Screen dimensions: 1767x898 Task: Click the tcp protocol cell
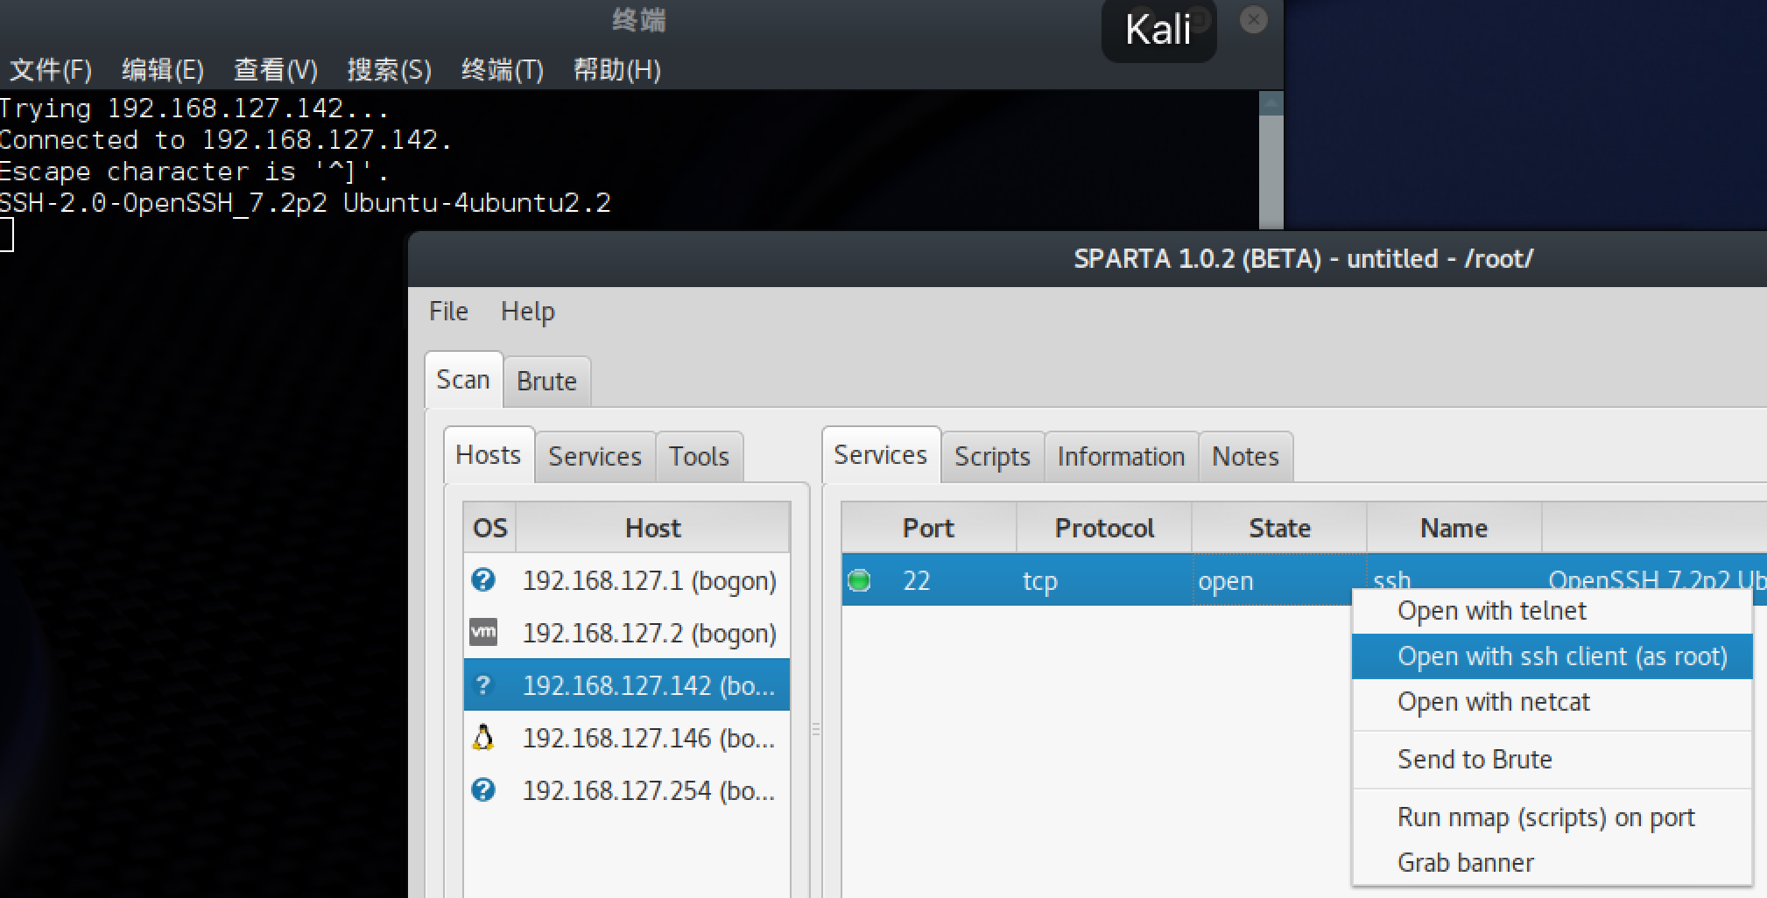click(1104, 580)
